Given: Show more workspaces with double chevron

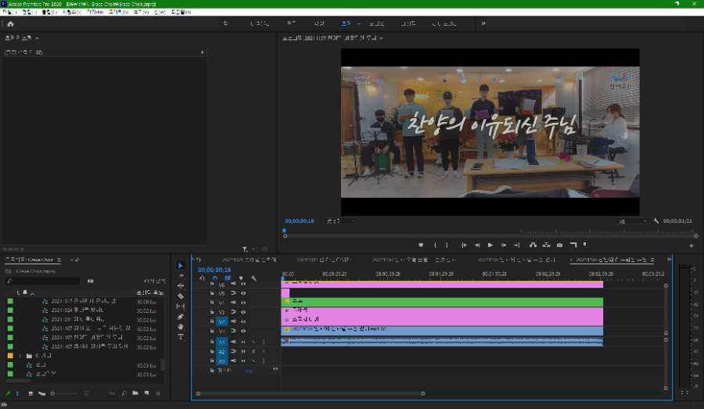Looking at the screenshot, I should click(483, 23).
